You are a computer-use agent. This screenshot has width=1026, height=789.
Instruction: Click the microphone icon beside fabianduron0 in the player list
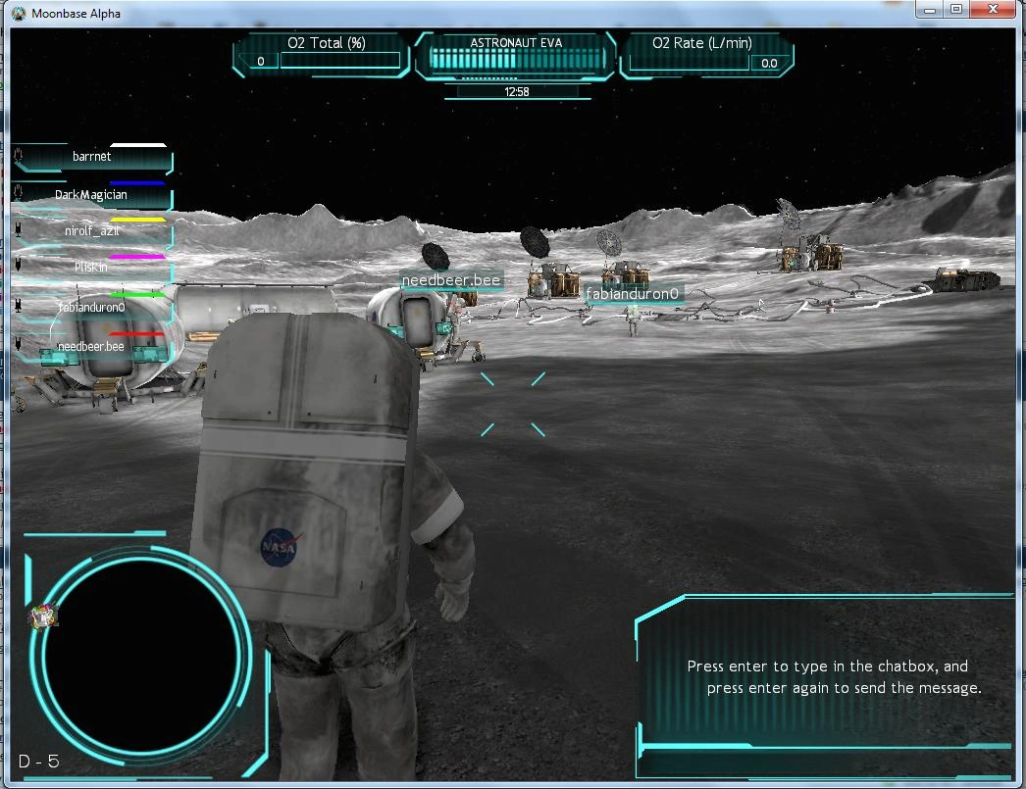coord(19,305)
